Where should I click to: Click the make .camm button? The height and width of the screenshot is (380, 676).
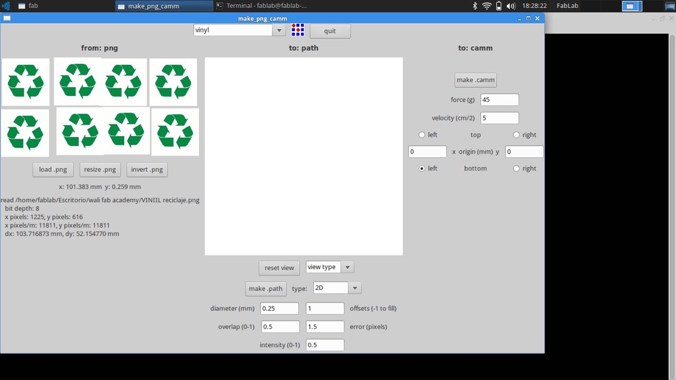[476, 80]
